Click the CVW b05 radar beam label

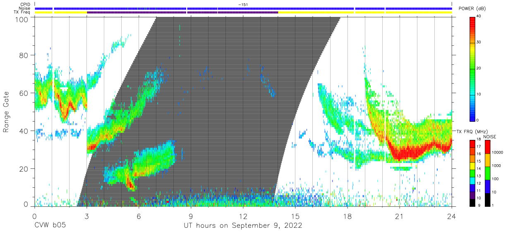point(50,226)
